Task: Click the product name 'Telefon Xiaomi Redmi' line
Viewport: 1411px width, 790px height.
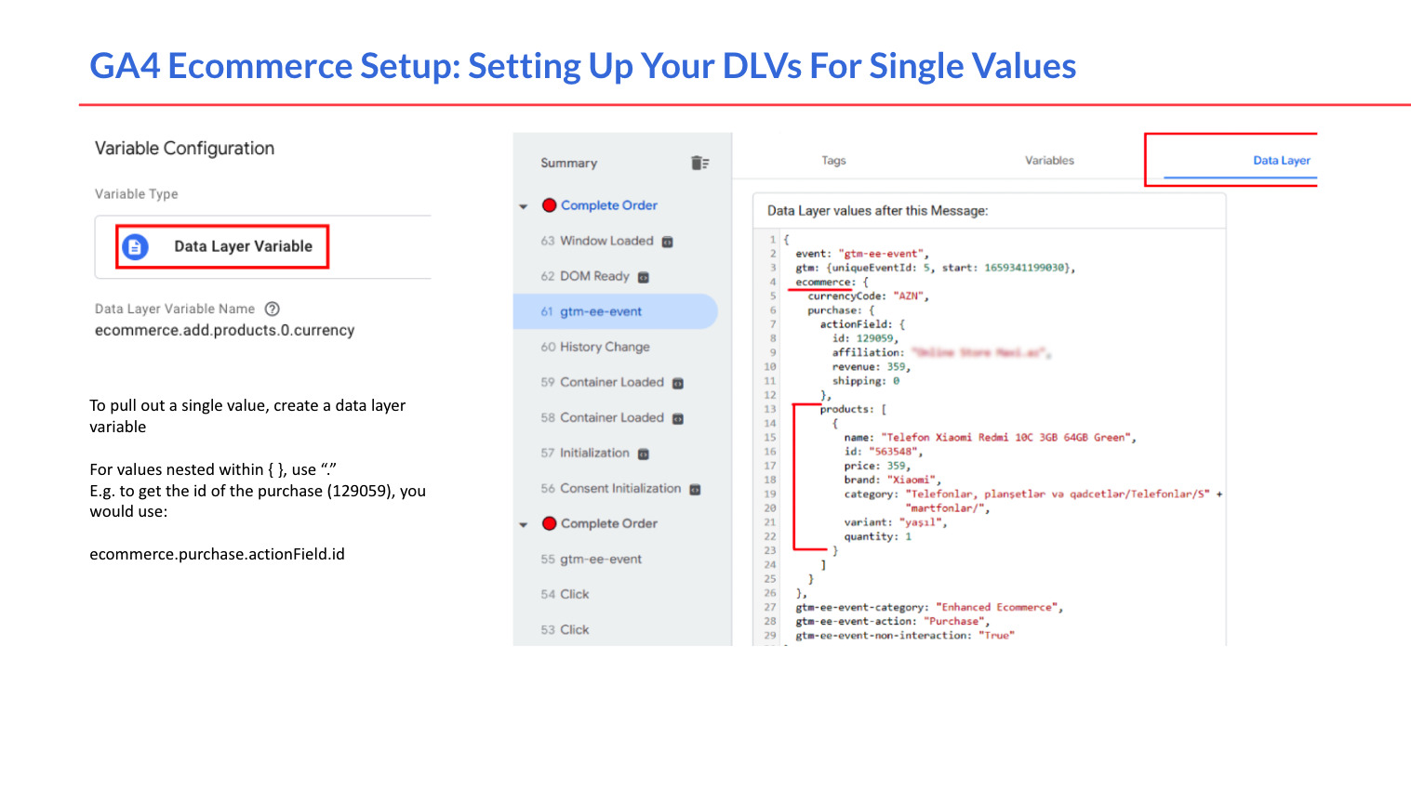Action: (990, 437)
